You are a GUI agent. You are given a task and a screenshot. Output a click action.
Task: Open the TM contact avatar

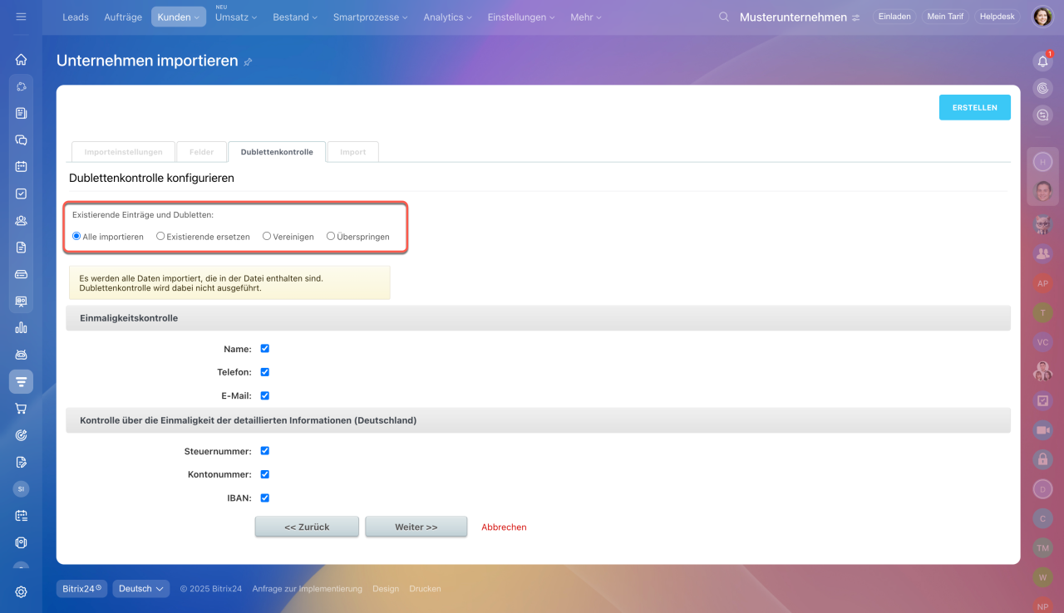point(1042,548)
